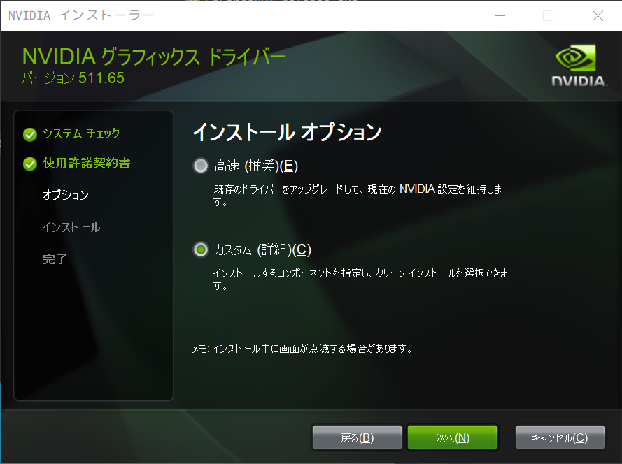622x464 pixels.
Task: Click the 戻る(B) back button
Action: point(357,437)
